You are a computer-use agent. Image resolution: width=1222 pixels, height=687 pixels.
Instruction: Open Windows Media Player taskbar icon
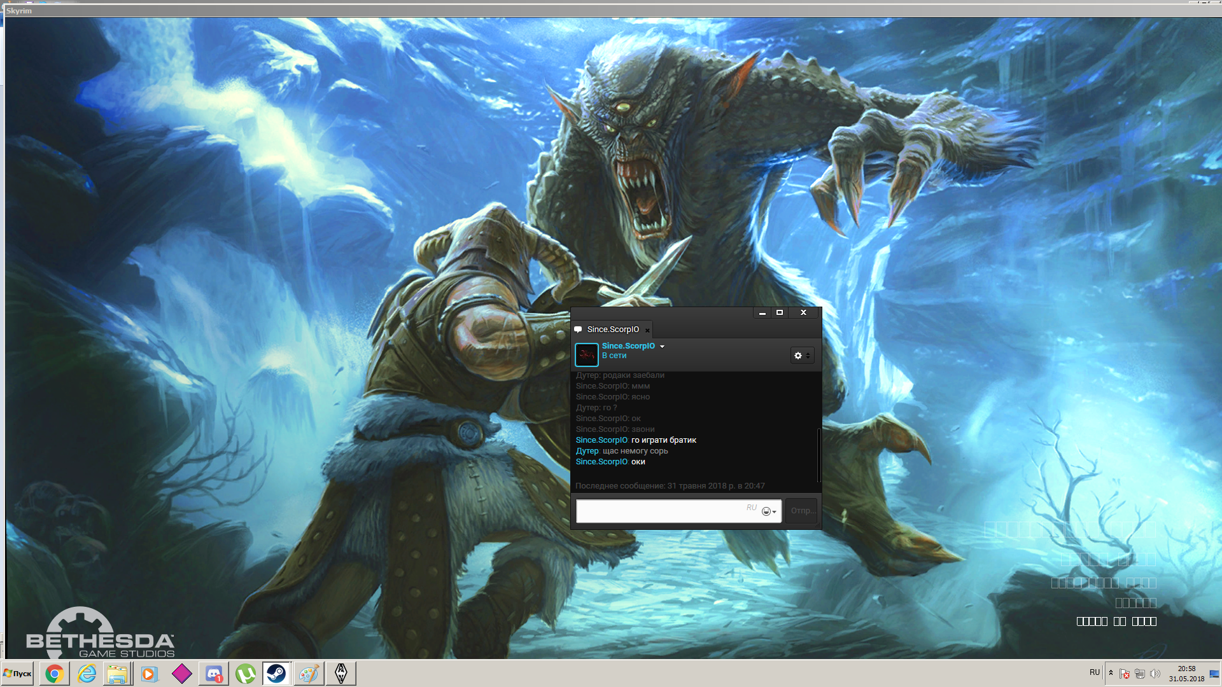tap(150, 674)
